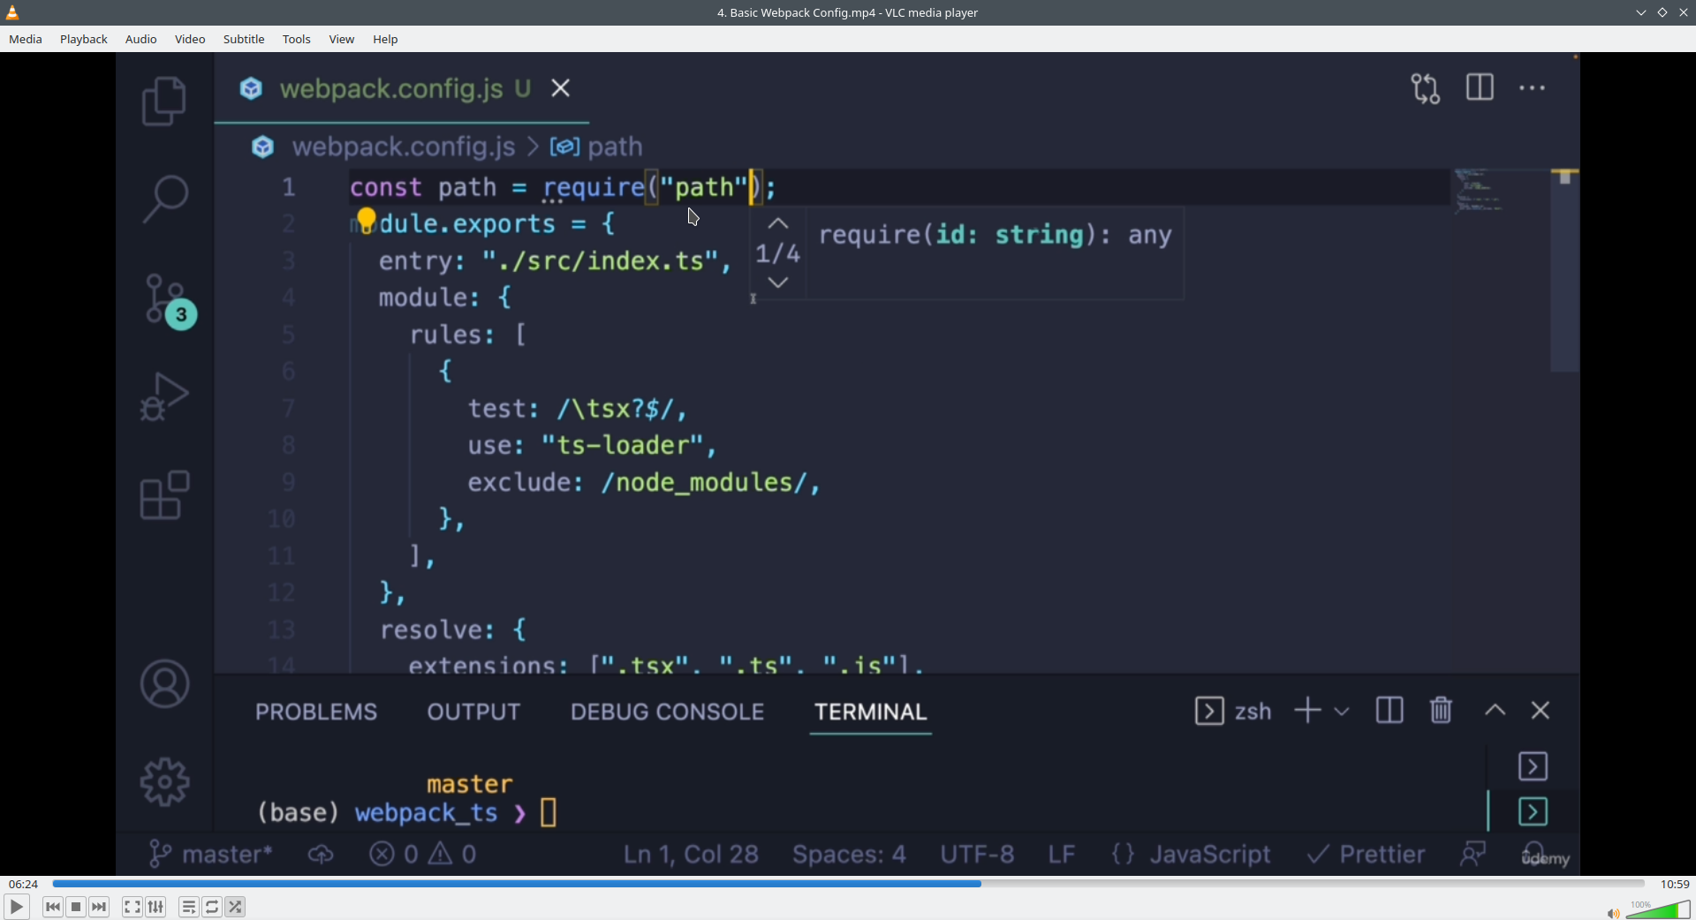The image size is (1696, 920).
Task: Kill the terminal with the trash icon
Action: pos(1442,711)
